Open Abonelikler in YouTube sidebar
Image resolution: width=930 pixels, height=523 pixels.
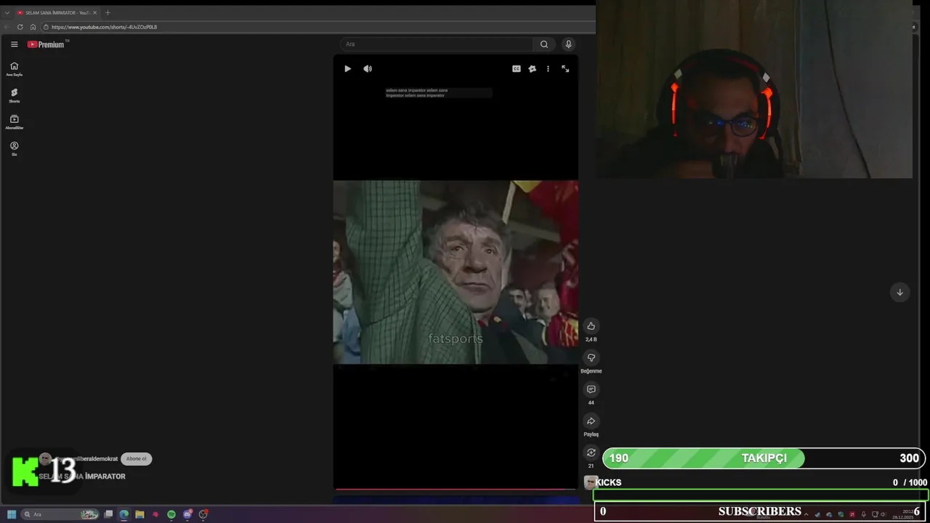pos(14,122)
